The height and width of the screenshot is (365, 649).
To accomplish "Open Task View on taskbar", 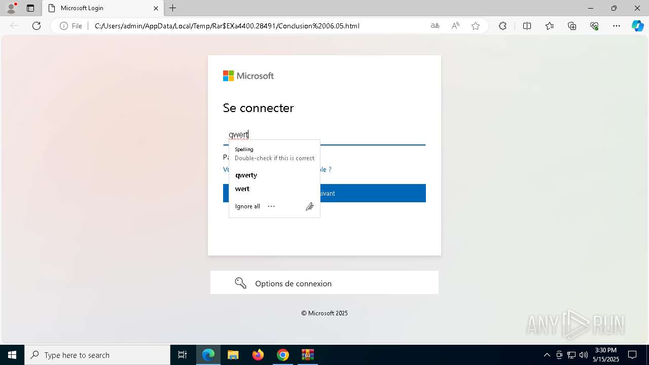I will pos(183,355).
